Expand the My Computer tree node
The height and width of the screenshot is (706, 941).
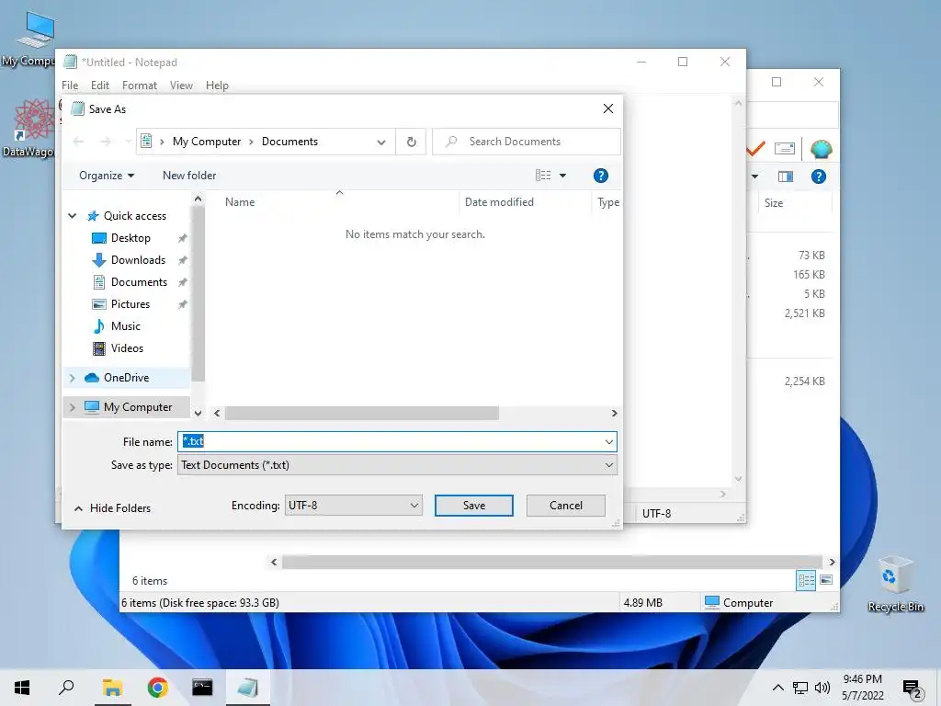tap(72, 407)
